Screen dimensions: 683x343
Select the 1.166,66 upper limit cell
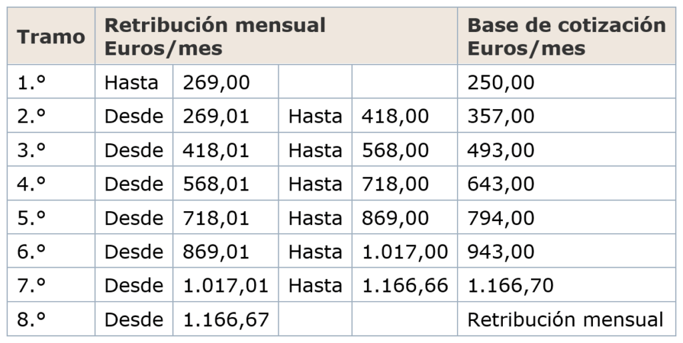tap(405, 286)
